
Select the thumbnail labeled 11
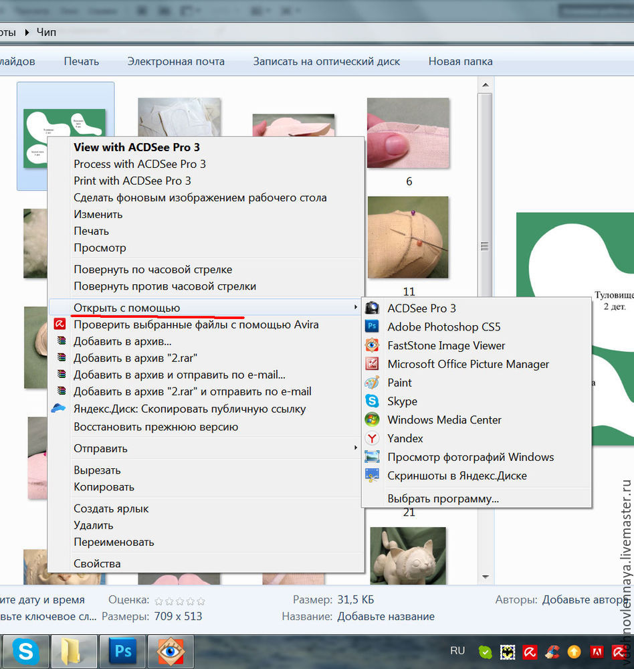pos(409,237)
